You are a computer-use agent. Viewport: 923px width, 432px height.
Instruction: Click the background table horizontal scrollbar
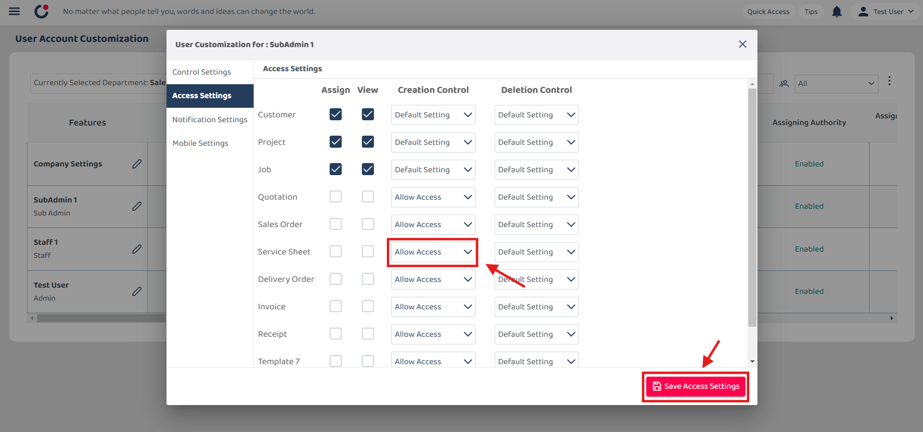point(101,318)
